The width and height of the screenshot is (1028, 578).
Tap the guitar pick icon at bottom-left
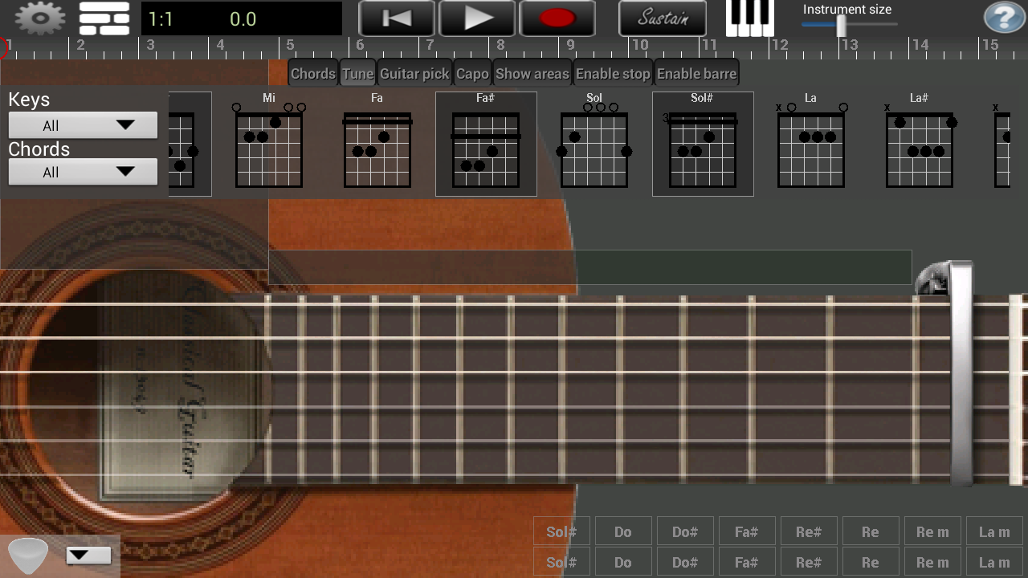point(27,556)
